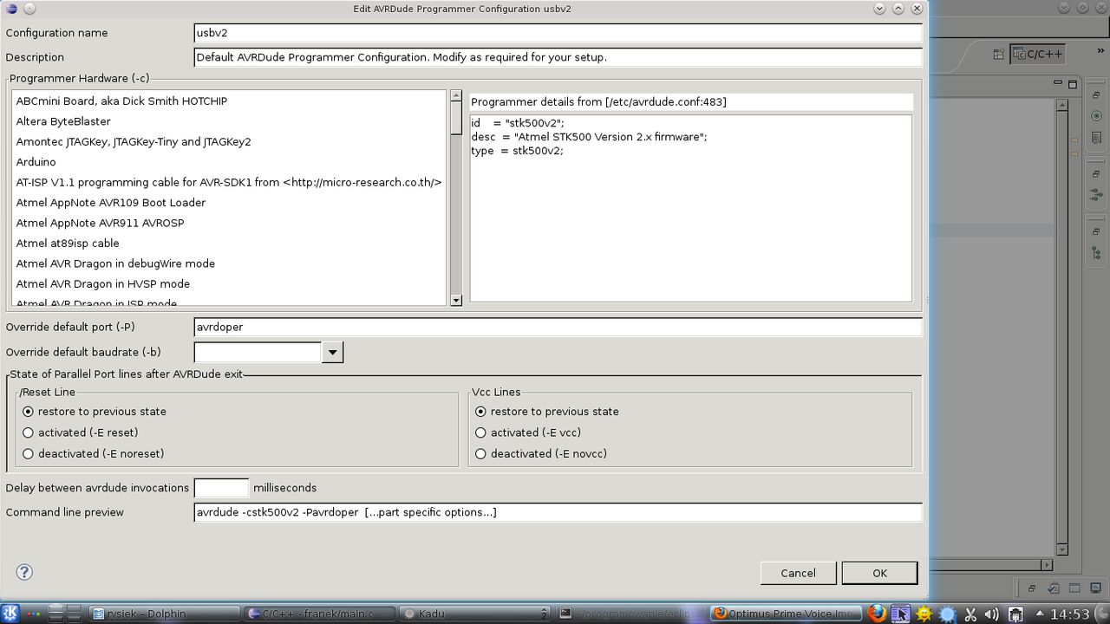The image size is (1110, 624).
Task: Maximize the editor area in Eclipse window
Action: (1073, 84)
